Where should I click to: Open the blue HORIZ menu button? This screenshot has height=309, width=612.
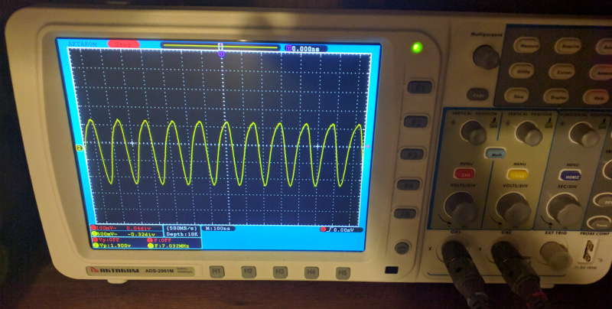point(570,175)
